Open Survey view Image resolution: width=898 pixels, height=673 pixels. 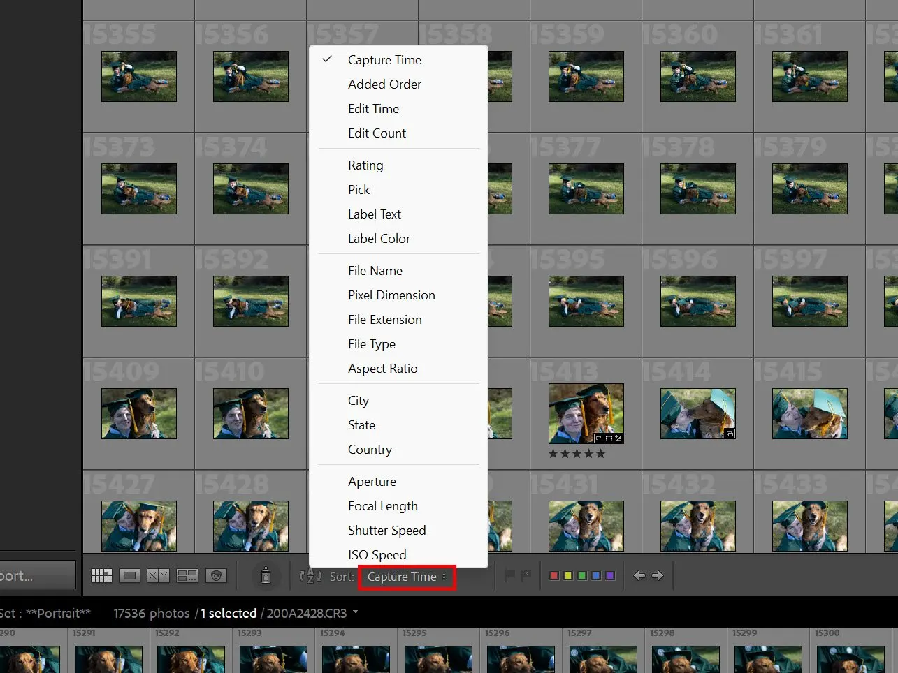(187, 575)
